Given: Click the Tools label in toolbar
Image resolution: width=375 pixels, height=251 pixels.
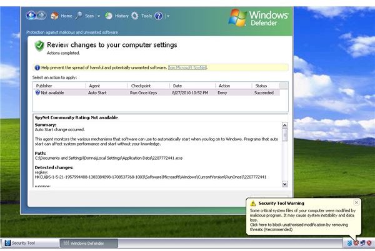Looking at the screenshot, I should [147, 16].
